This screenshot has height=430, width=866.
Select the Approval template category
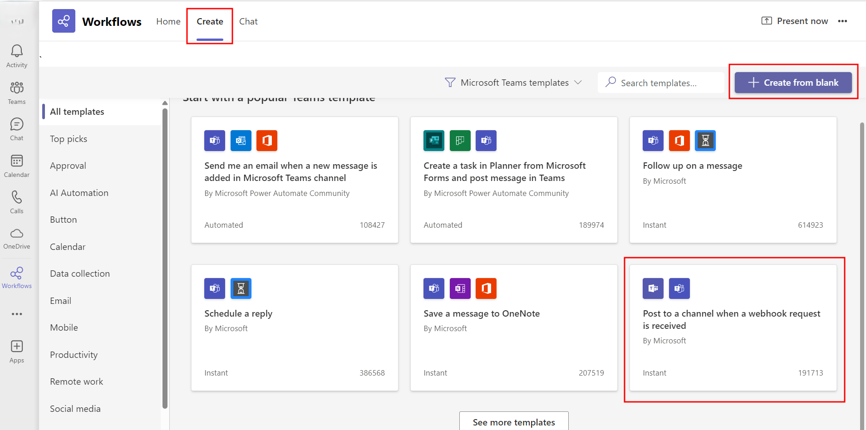pyautogui.click(x=68, y=166)
